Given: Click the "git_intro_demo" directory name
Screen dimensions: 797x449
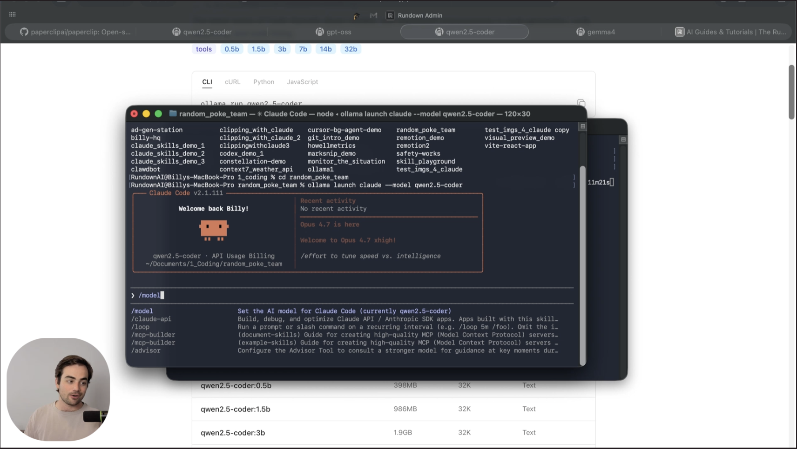Looking at the screenshot, I should click(333, 138).
